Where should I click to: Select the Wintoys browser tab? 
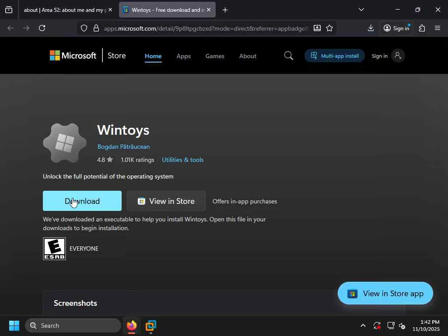(168, 10)
